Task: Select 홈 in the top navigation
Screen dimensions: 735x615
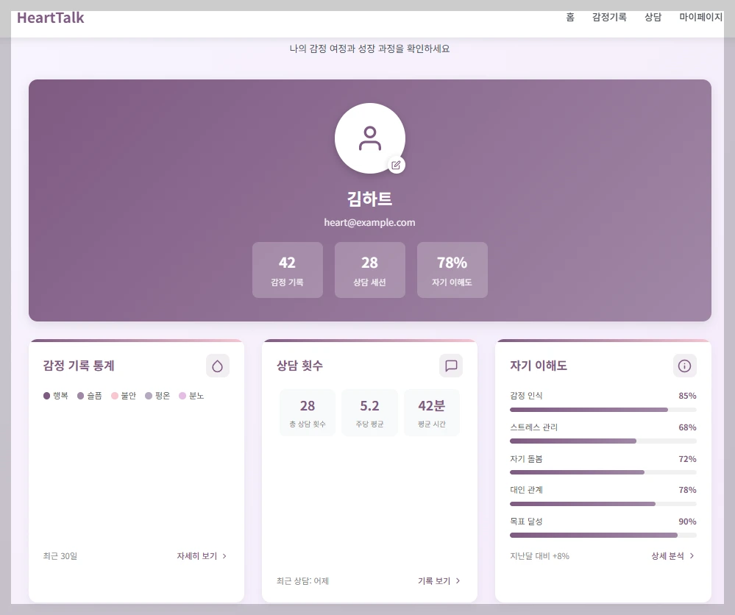Action: [x=569, y=17]
